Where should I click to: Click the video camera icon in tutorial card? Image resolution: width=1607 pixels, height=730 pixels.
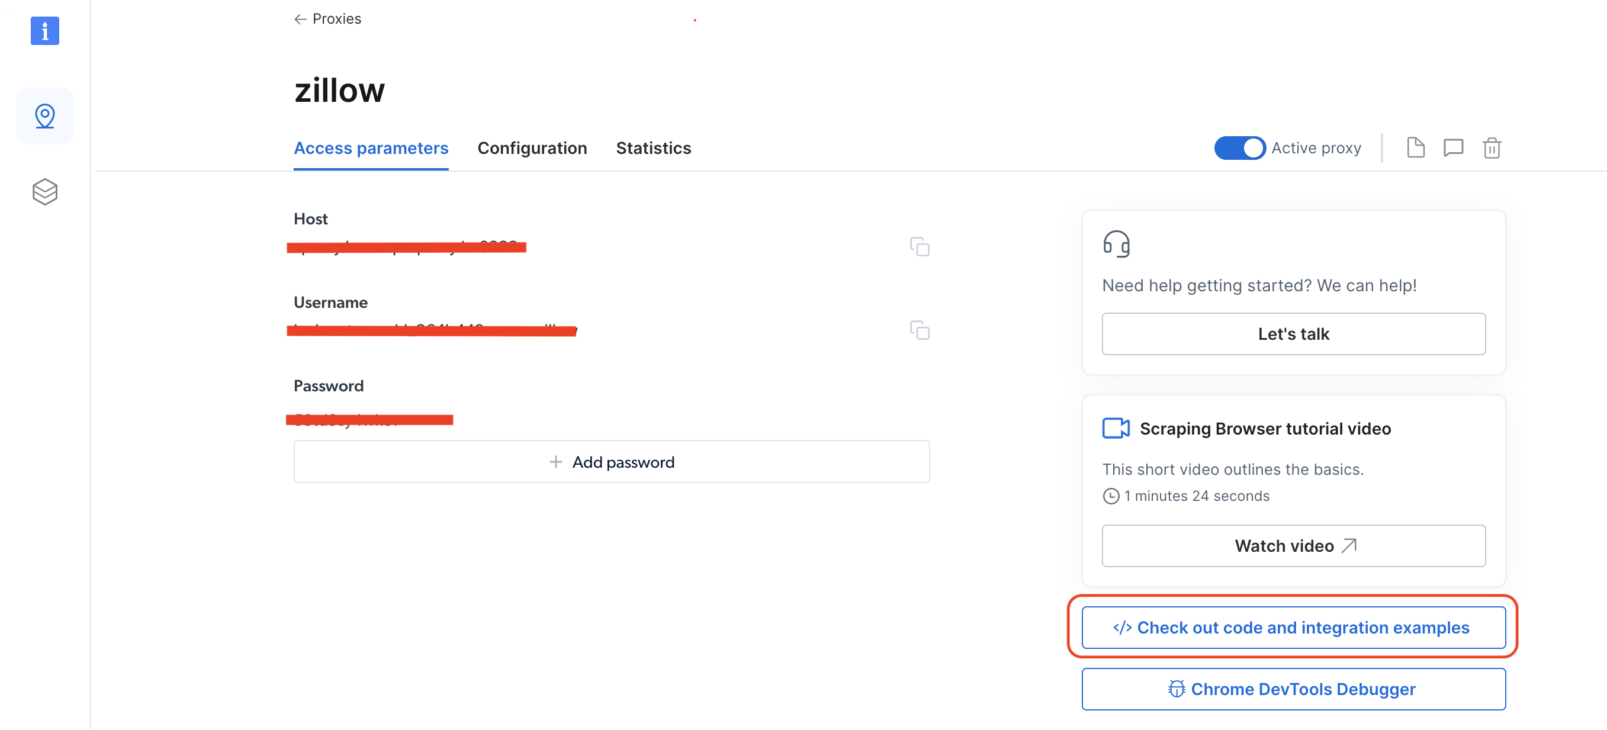tap(1116, 428)
